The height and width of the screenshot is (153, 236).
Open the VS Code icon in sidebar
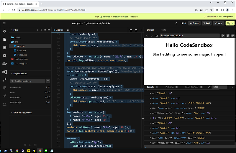tap(4, 72)
